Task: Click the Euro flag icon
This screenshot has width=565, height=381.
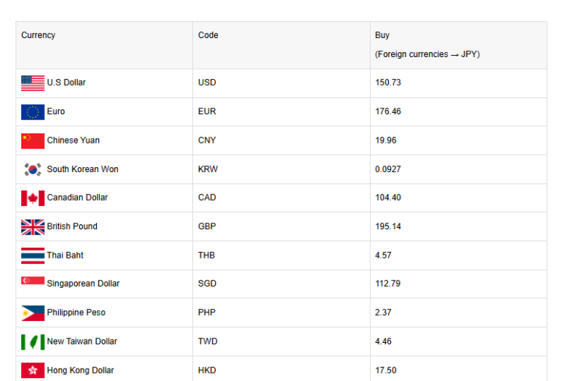Action: pos(33,111)
